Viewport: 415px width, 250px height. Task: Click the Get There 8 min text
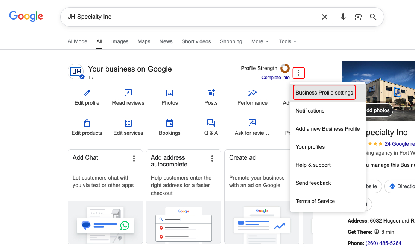pyautogui.click(x=371, y=232)
